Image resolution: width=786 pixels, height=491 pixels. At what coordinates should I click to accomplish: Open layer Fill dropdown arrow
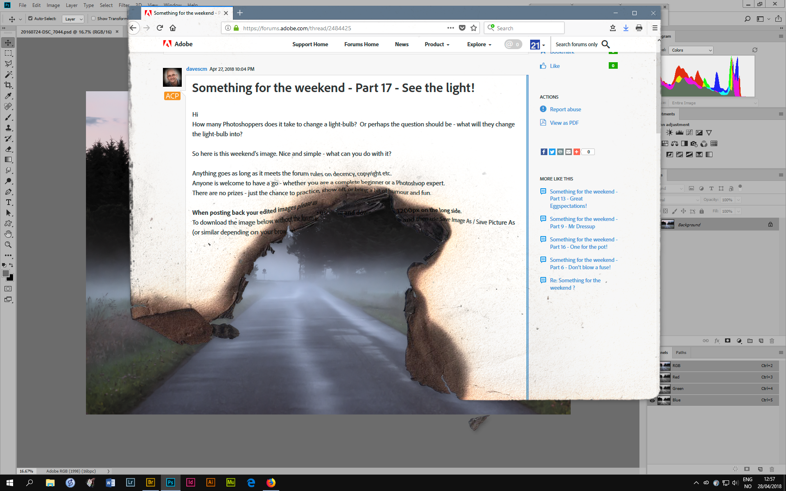click(739, 211)
